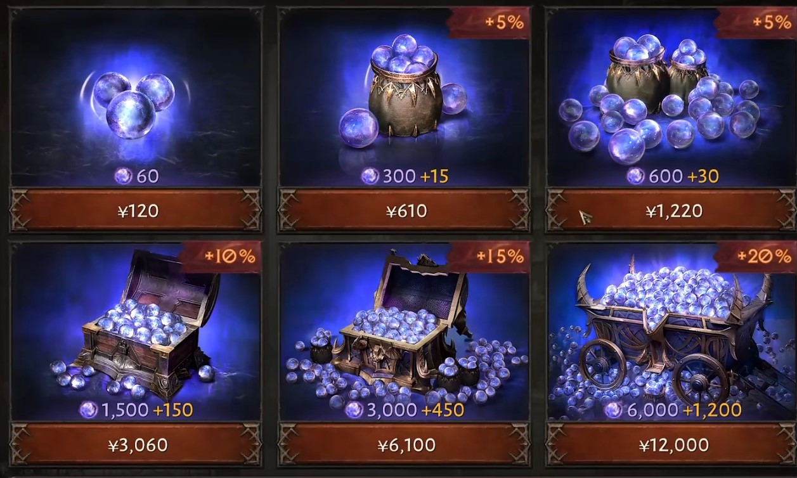Pick the large open chest orb pile

click(403, 330)
